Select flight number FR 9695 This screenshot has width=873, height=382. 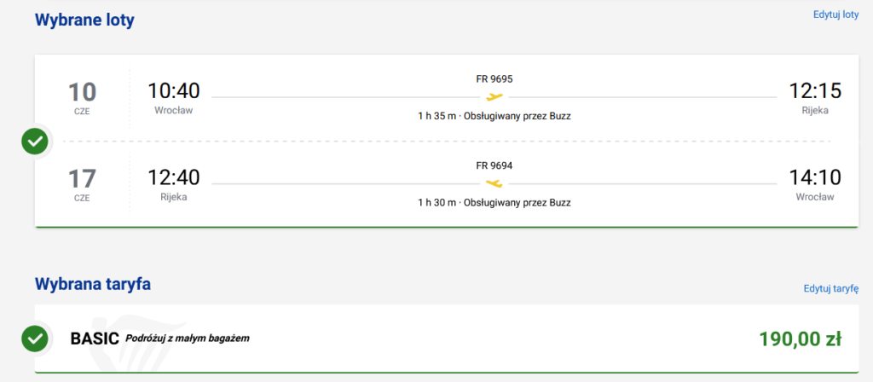494,78
